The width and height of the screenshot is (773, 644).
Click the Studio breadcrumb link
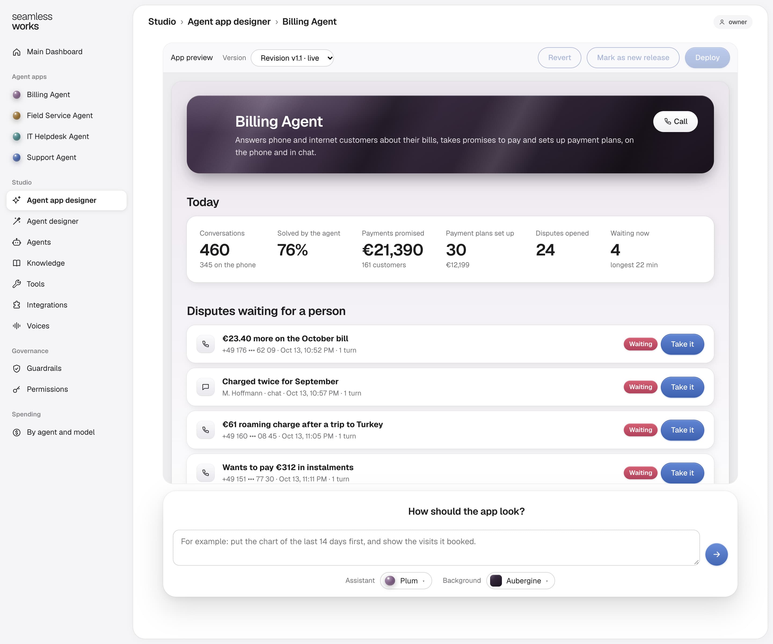pos(162,22)
